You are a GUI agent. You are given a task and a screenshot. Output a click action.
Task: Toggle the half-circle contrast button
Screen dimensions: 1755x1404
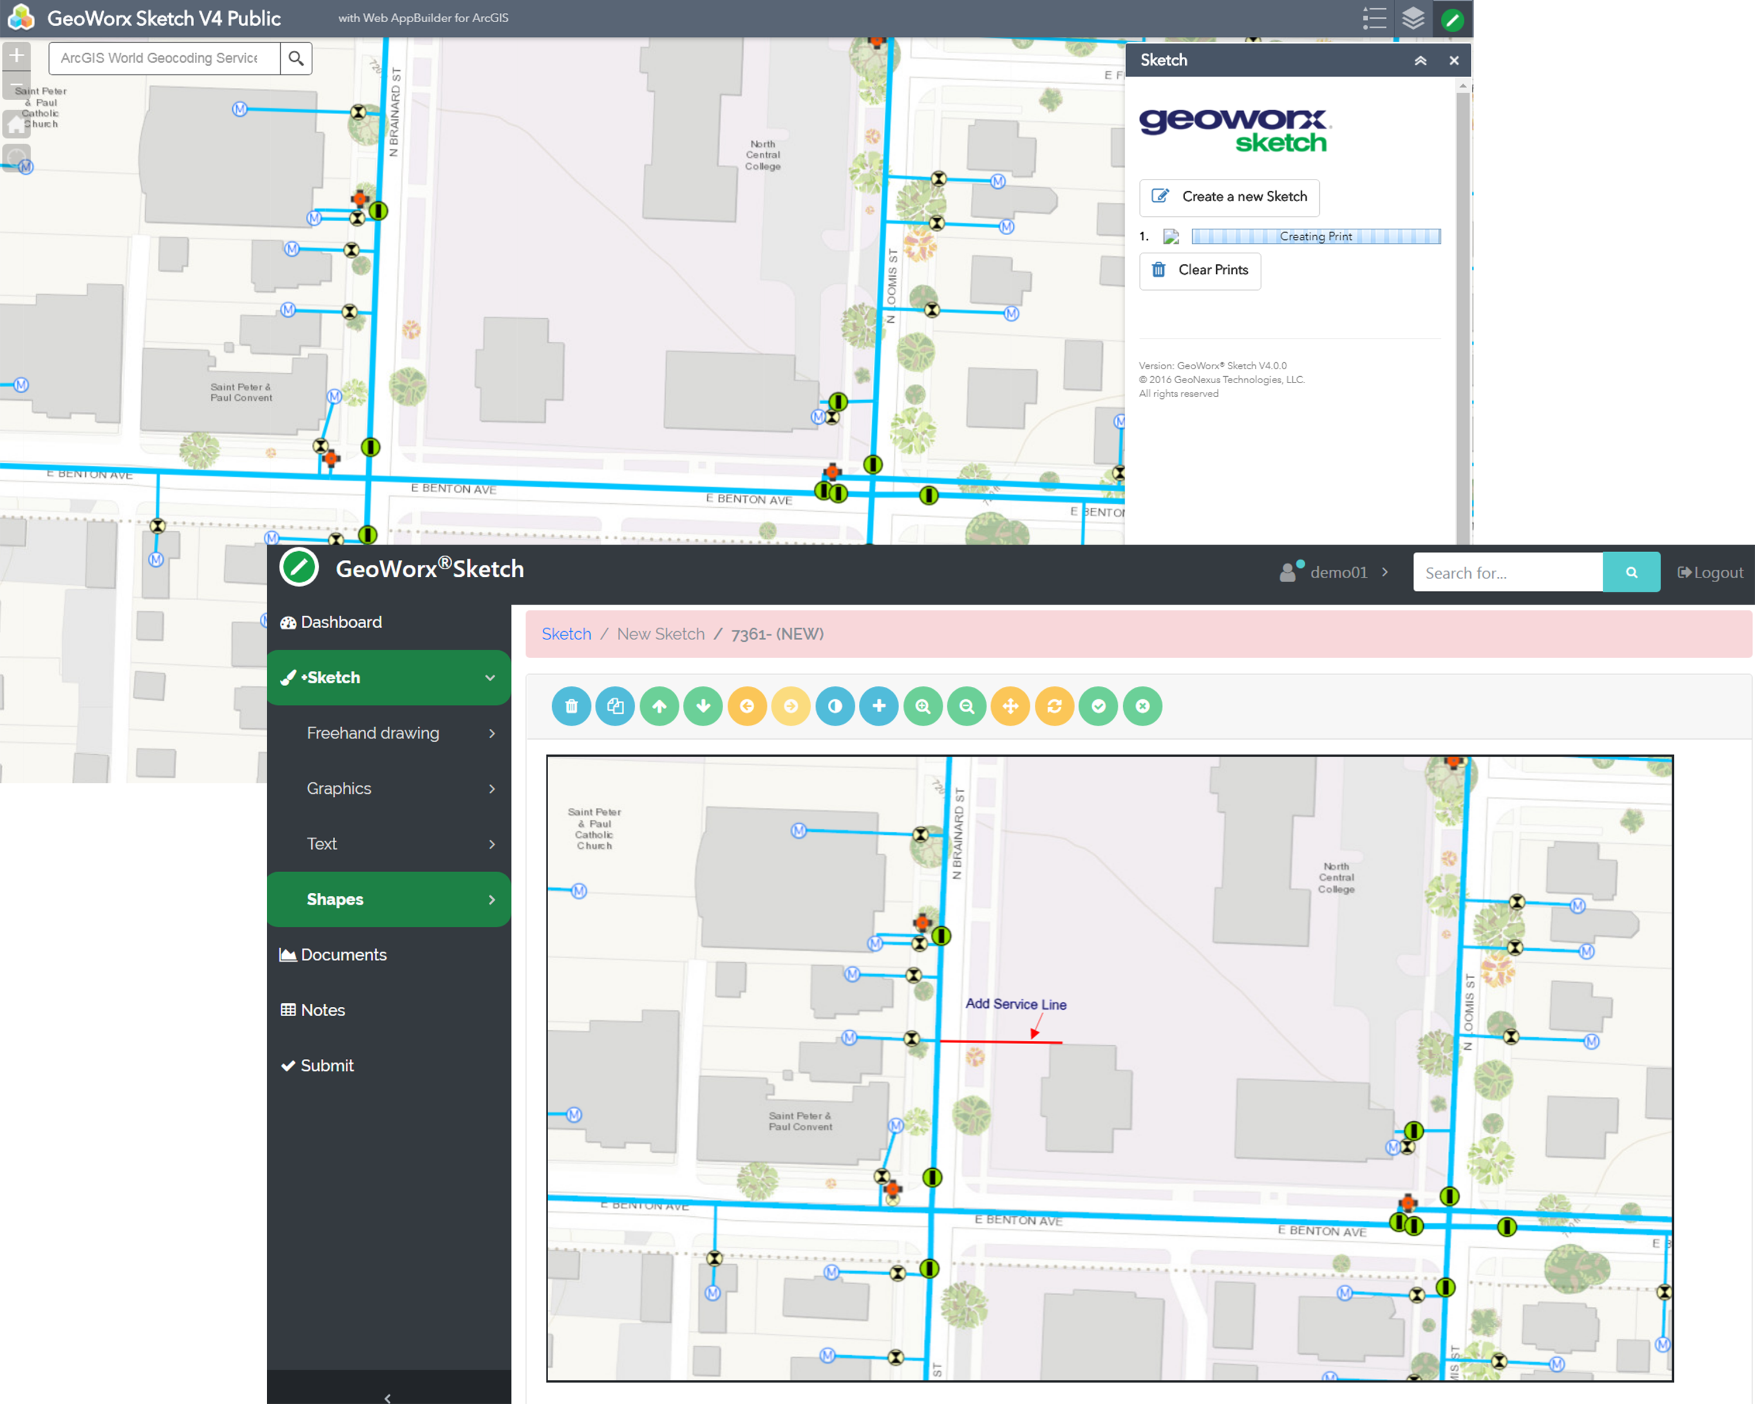pos(835,706)
